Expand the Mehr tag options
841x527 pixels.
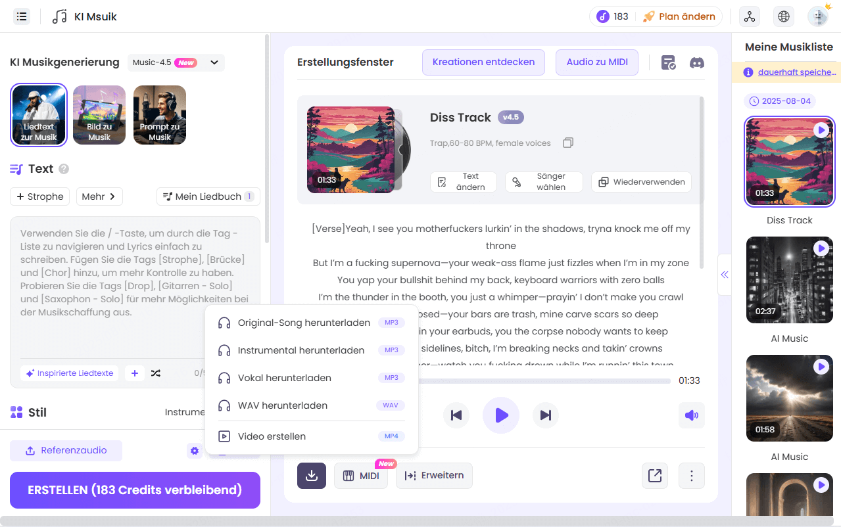(99, 196)
